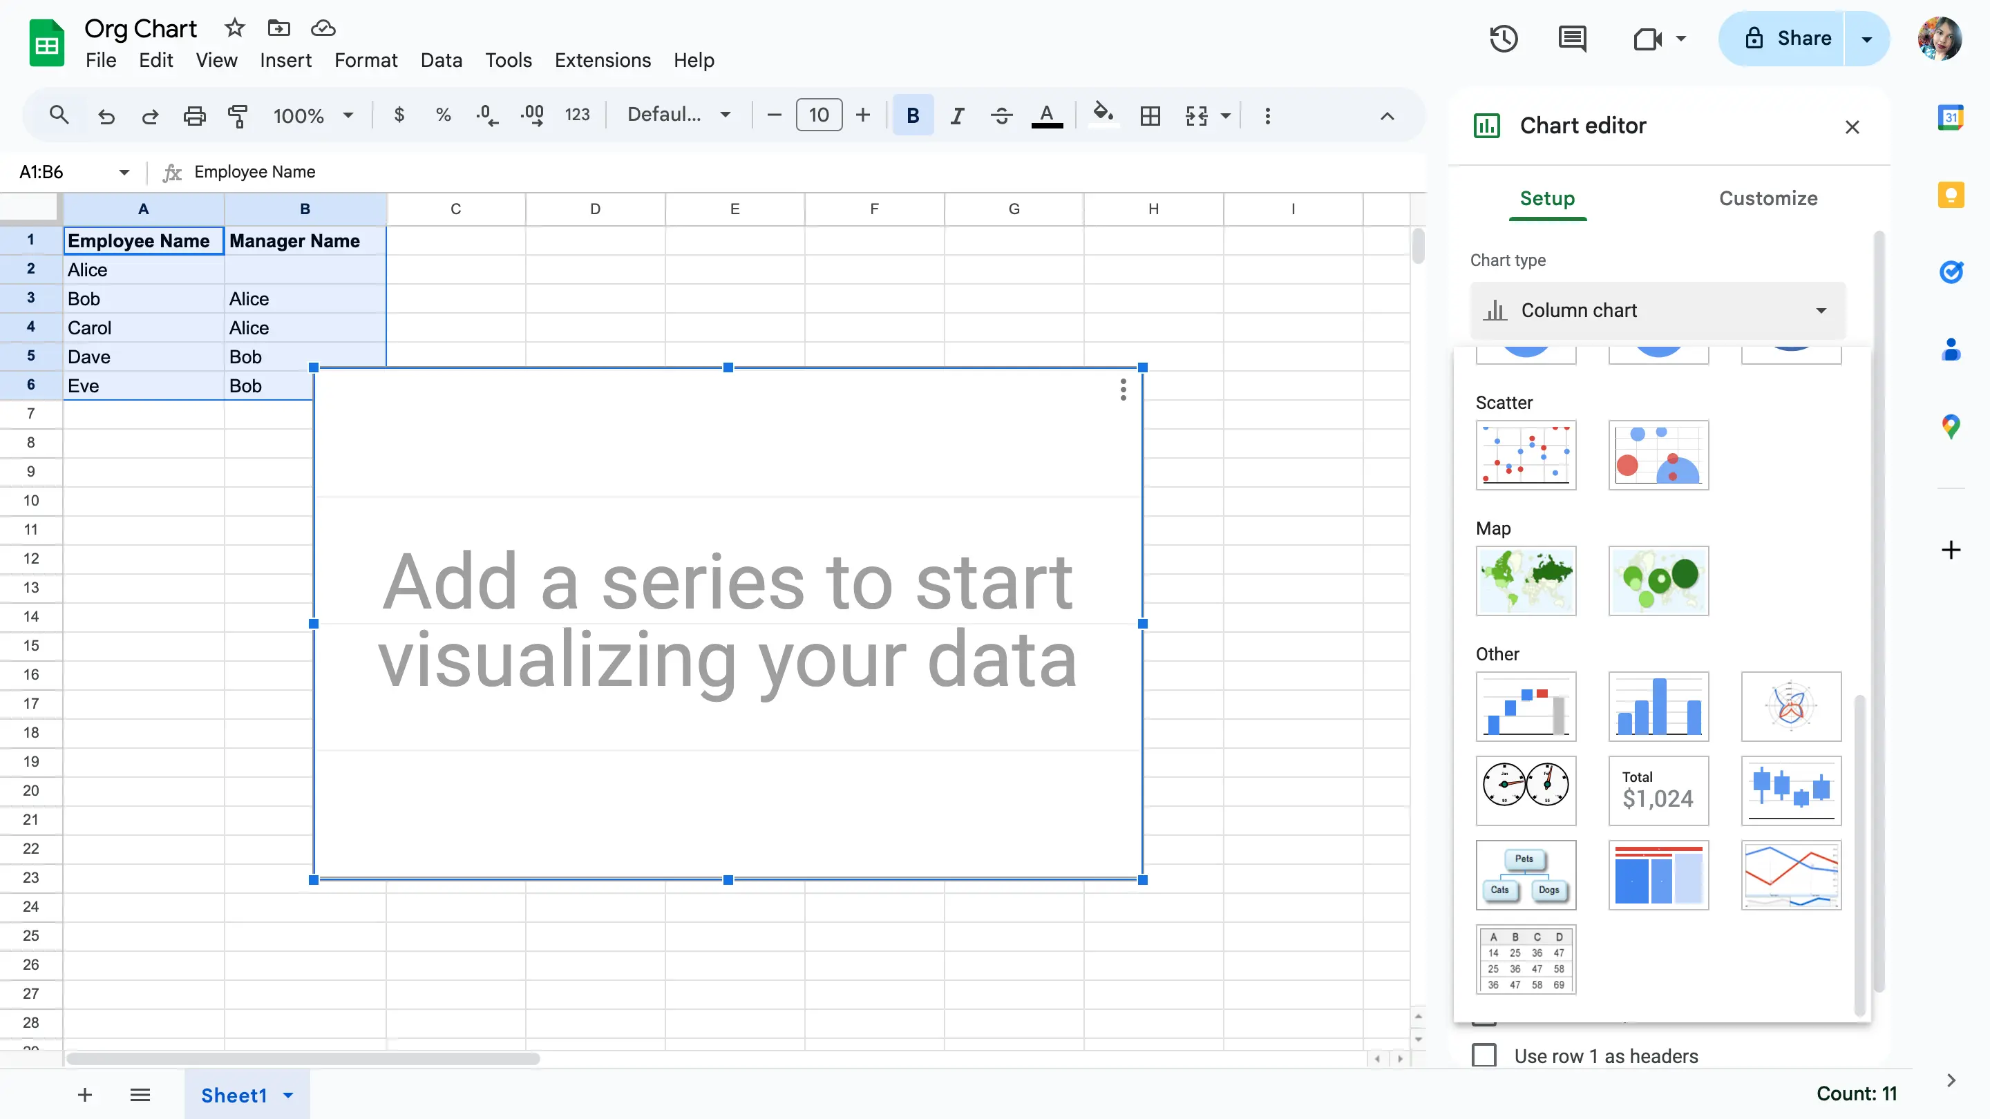Viewport: 1990px width, 1119px height.
Task: Click the borders icon in toolbar
Action: tap(1150, 116)
